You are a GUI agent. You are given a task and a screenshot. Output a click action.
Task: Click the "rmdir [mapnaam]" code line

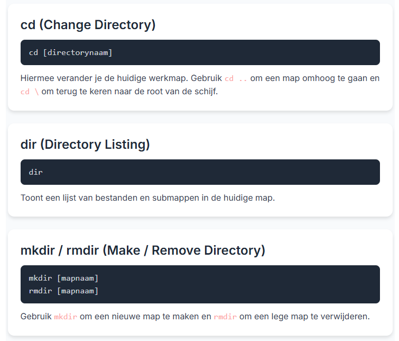tap(63, 291)
